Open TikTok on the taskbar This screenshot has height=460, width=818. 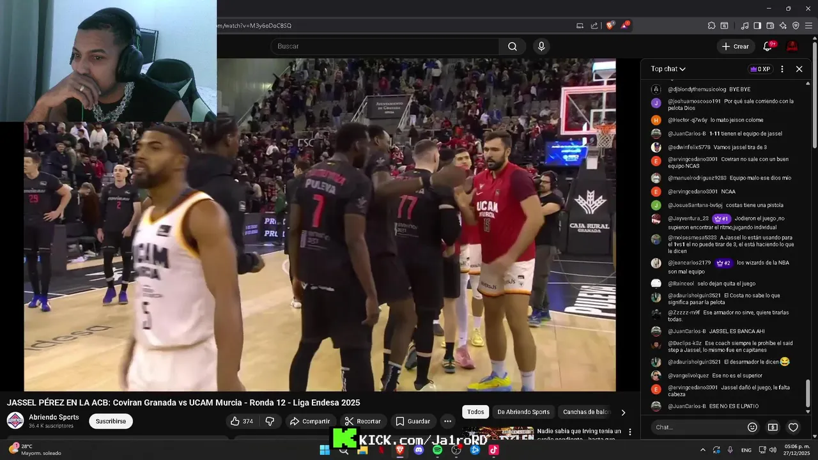click(x=493, y=450)
